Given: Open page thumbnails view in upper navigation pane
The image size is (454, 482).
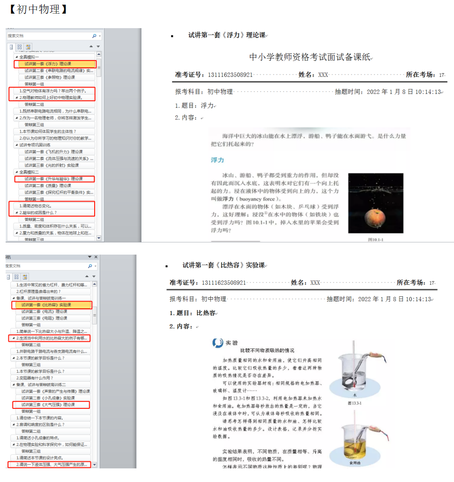Looking at the screenshot, I should [20, 47].
